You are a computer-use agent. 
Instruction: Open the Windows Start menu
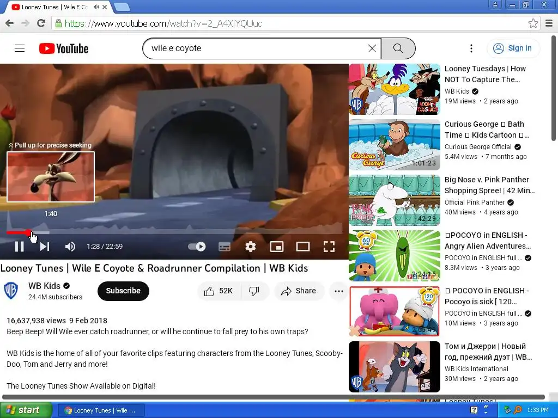(x=26, y=410)
